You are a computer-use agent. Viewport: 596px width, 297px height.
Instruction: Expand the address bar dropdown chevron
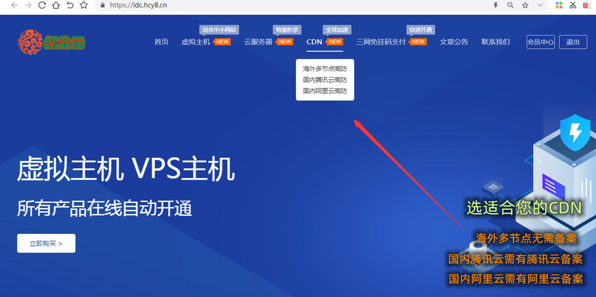[540, 5]
